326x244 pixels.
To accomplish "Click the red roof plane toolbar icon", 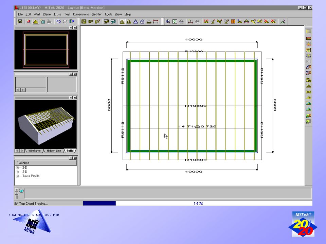I will (29, 22).
